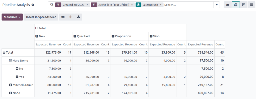Click the 738,544.00 total cell

pos(201,53)
